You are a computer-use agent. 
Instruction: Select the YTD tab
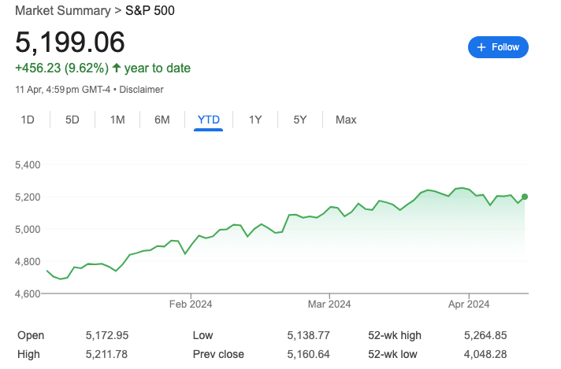pyautogui.click(x=209, y=120)
